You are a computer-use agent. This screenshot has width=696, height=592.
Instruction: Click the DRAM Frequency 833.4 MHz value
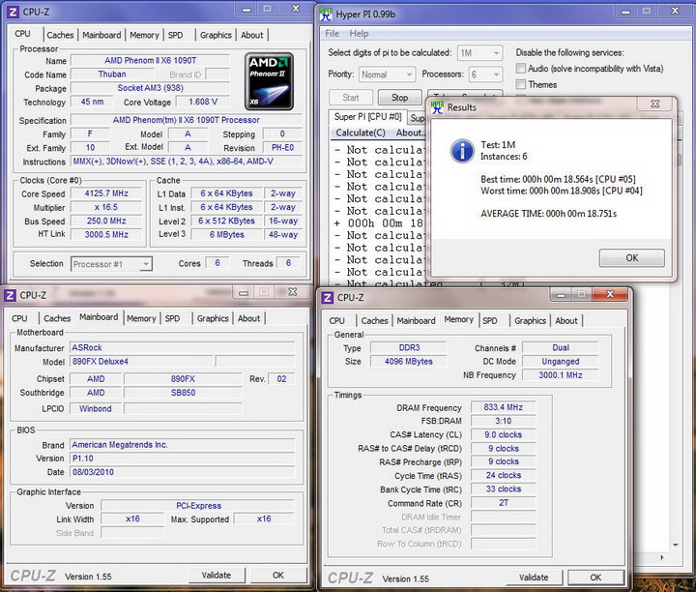(504, 407)
